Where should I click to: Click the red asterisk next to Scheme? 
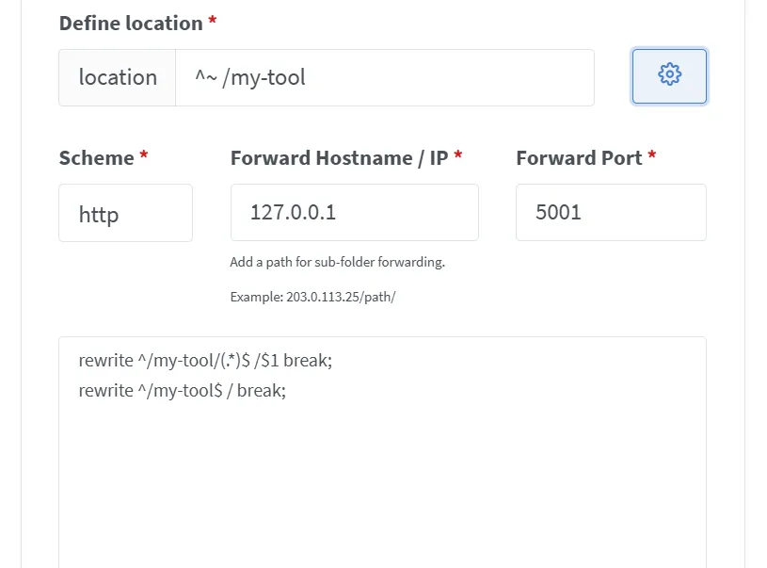[144, 158]
